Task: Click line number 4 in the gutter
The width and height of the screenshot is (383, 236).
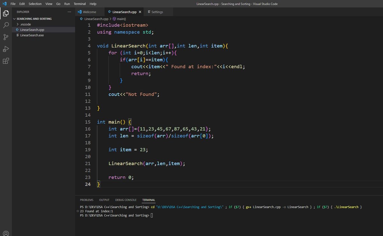Action: (89, 46)
